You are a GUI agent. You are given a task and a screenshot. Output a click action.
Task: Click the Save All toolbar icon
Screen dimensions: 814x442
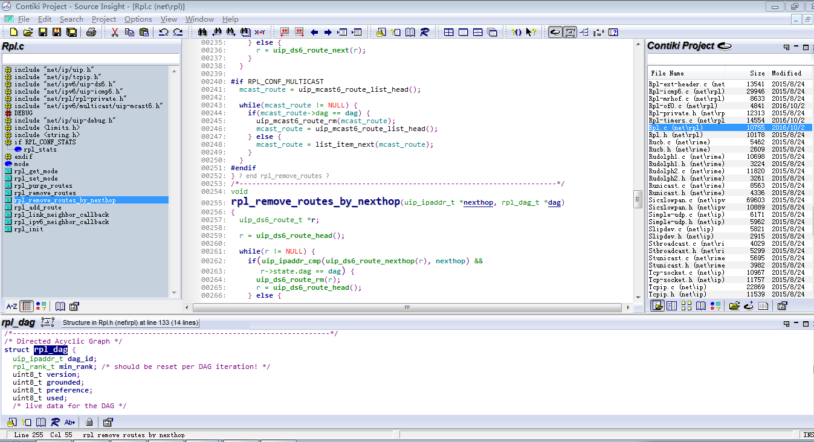pyautogui.click(x=70, y=32)
